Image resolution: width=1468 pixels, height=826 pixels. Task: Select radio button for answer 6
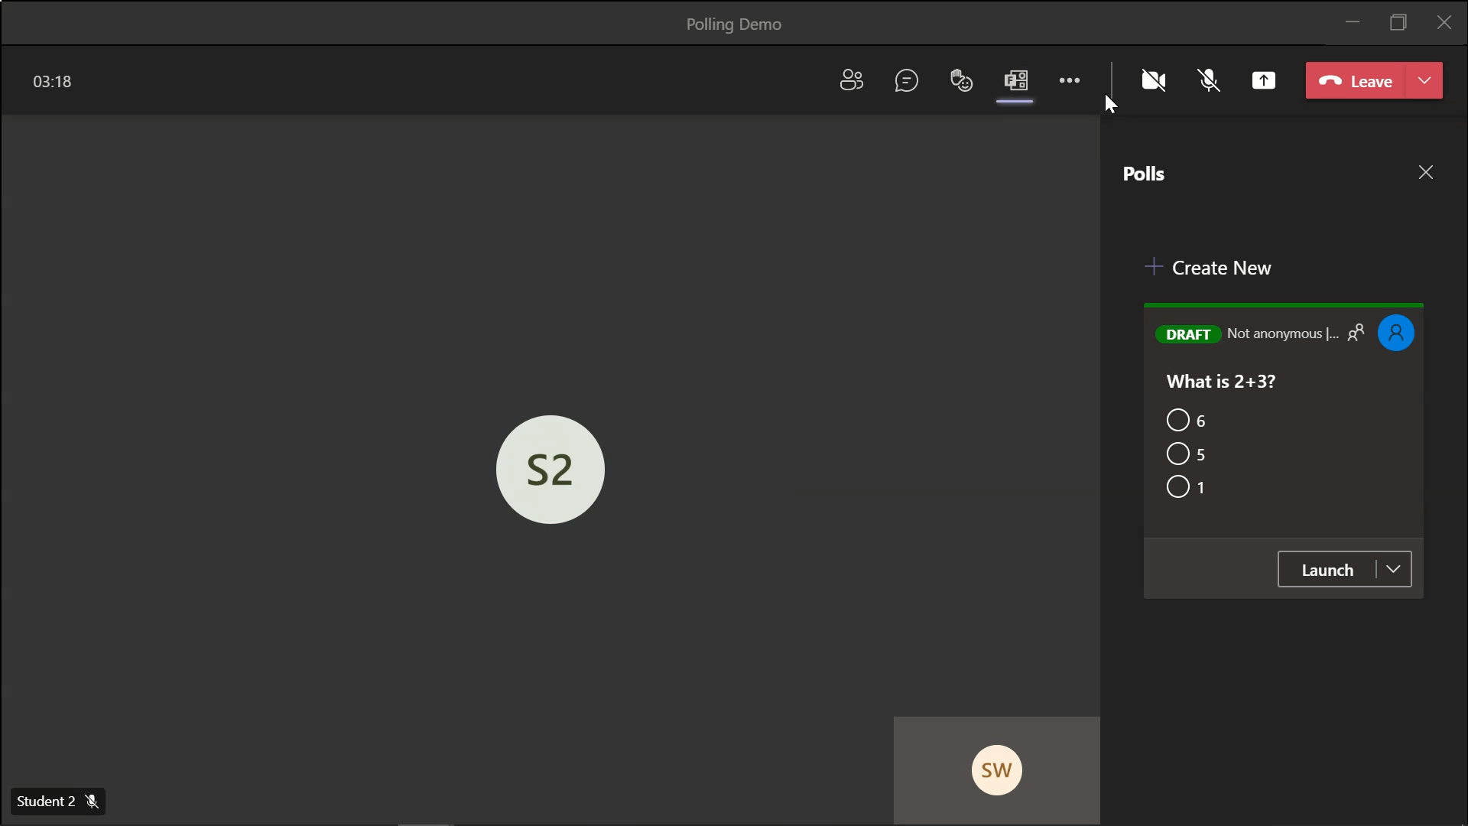point(1179,421)
